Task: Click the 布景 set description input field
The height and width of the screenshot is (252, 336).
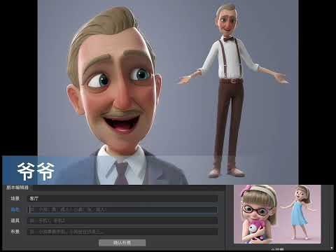Action: click(122, 232)
